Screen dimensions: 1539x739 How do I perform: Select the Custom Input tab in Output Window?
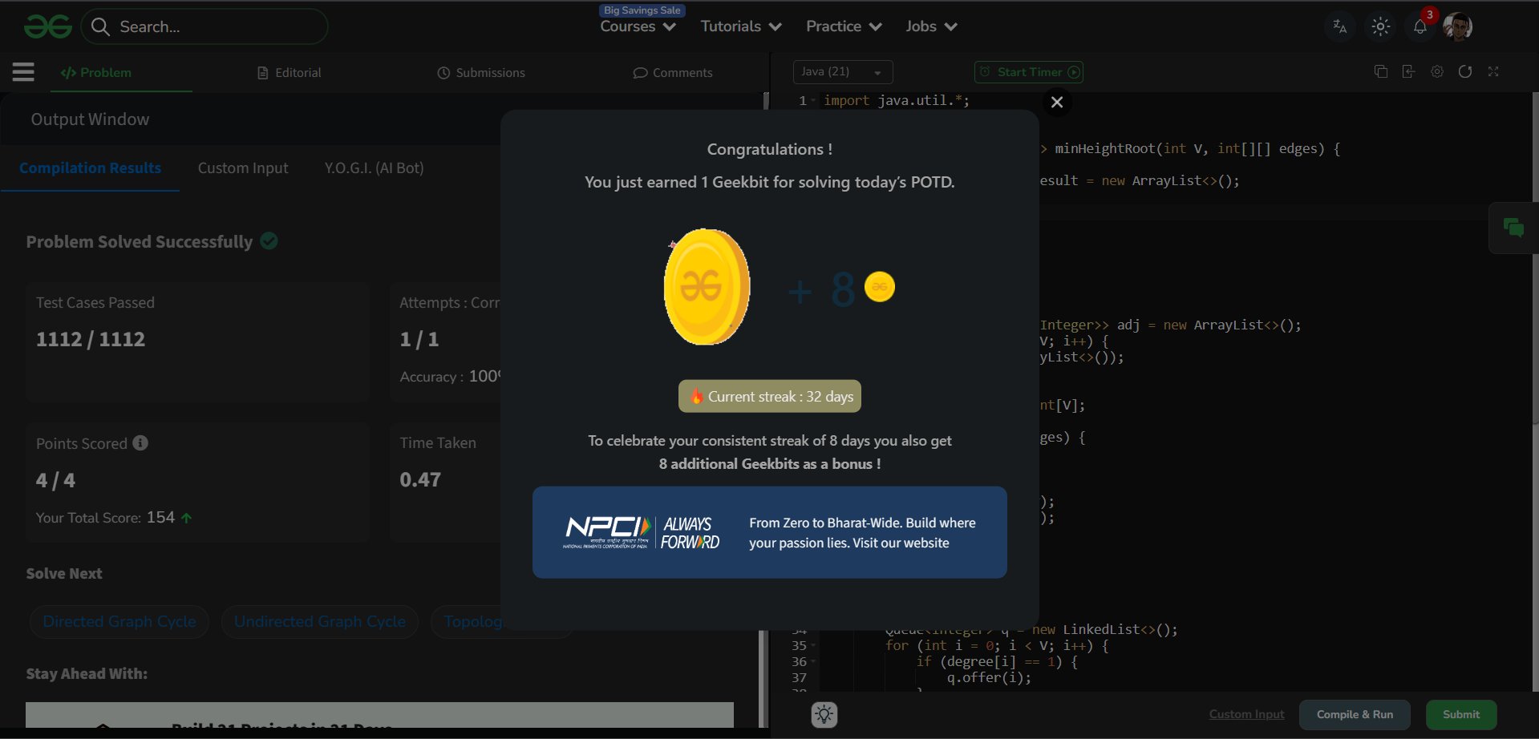(243, 168)
